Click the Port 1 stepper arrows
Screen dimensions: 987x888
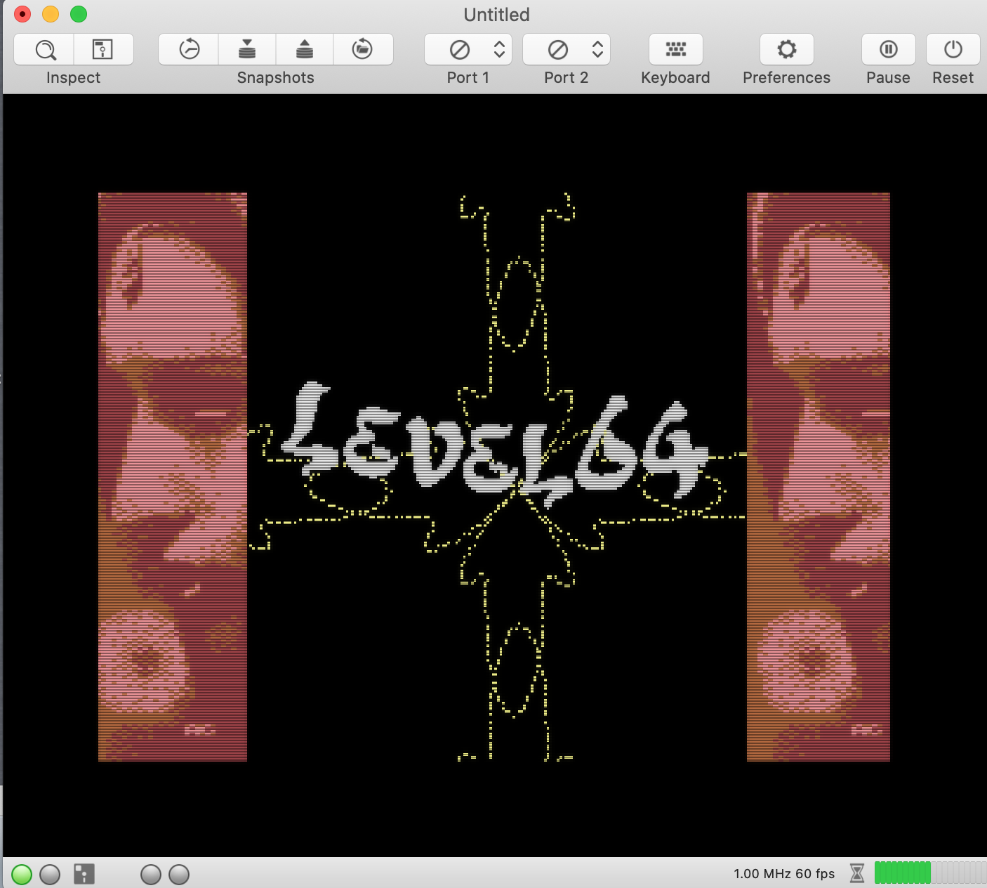(x=499, y=49)
